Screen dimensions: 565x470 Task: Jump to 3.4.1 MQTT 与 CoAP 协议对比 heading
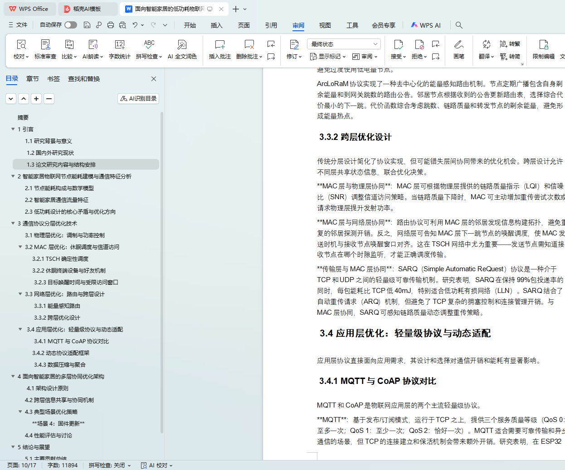coord(71,341)
